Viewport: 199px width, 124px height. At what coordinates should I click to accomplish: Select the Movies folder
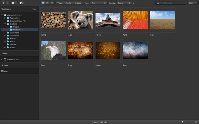click(x=11, y=39)
